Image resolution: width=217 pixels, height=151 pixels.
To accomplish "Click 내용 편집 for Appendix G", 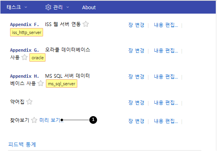I will pos(166,50).
